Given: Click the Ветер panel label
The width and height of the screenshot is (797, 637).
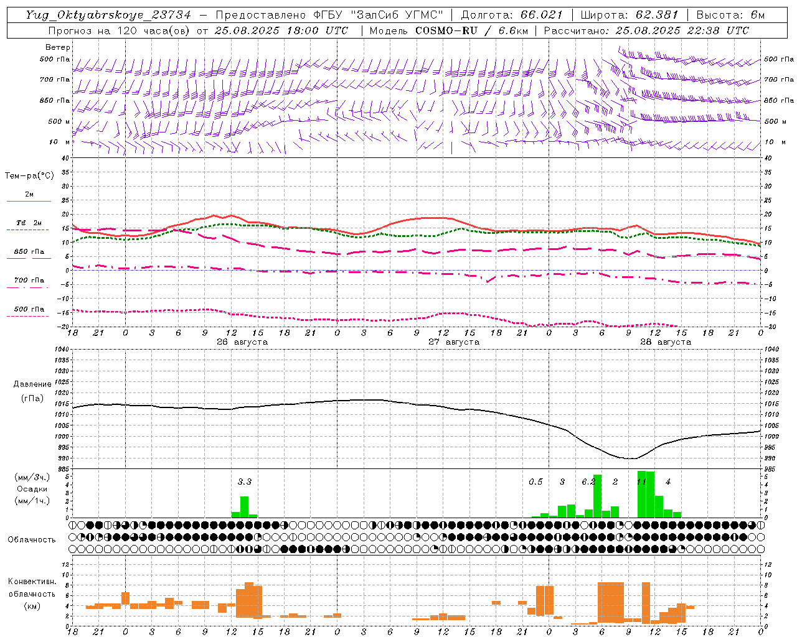Looking at the screenshot, I should tap(58, 47).
